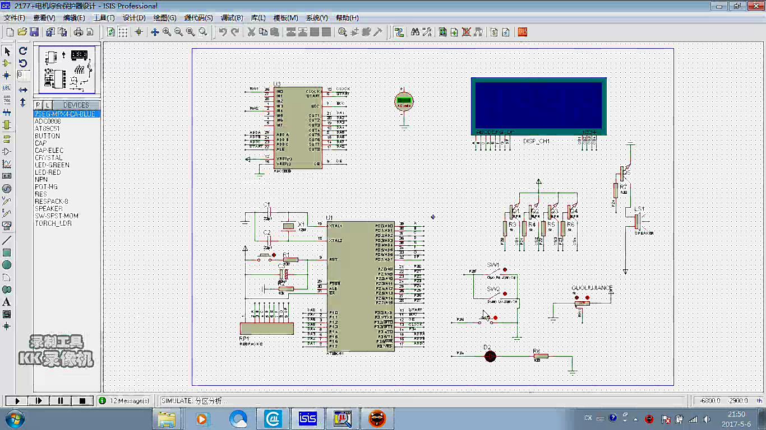Open the 设计(D) menu
766x430 pixels.
click(134, 18)
